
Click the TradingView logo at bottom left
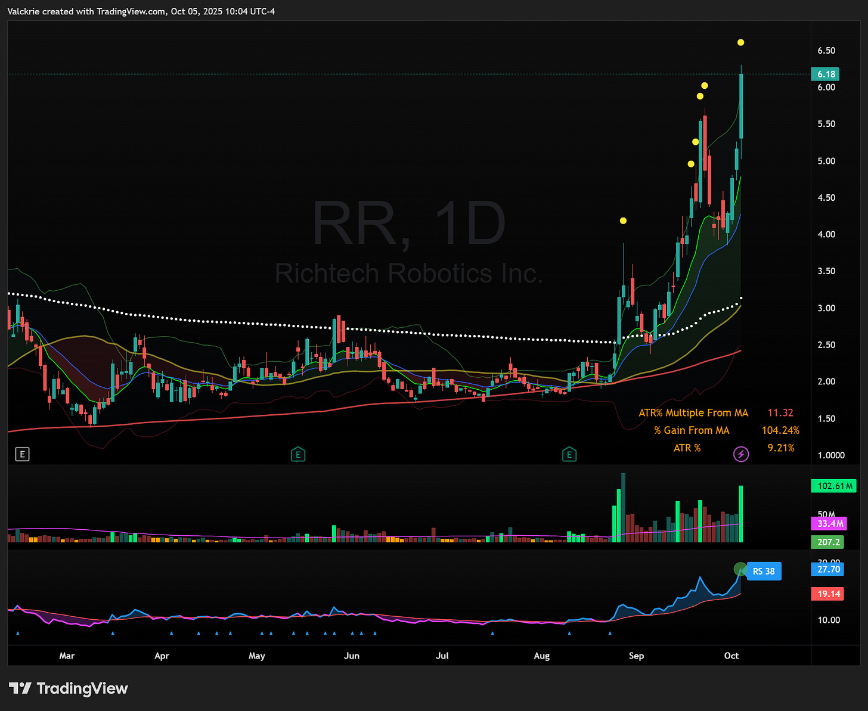69,688
